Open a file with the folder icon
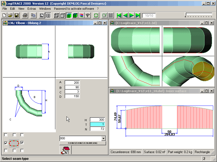 (10, 15)
